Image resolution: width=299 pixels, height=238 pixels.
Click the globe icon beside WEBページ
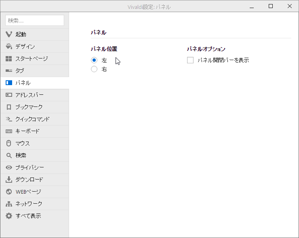pyautogui.click(x=9, y=192)
